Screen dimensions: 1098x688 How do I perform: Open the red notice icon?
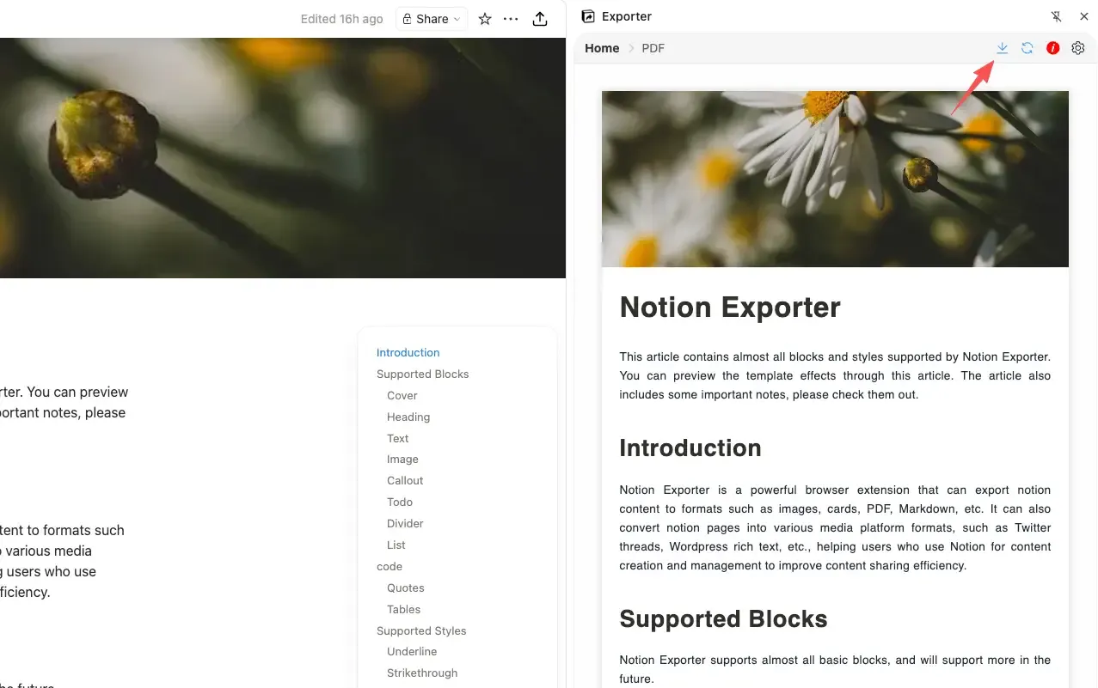point(1052,48)
